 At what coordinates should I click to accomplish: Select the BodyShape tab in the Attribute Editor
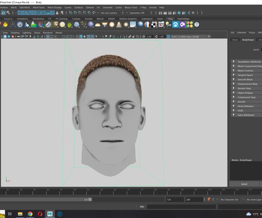248,40
